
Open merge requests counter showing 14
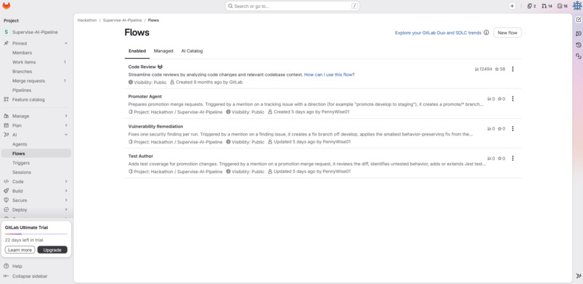coord(547,6)
